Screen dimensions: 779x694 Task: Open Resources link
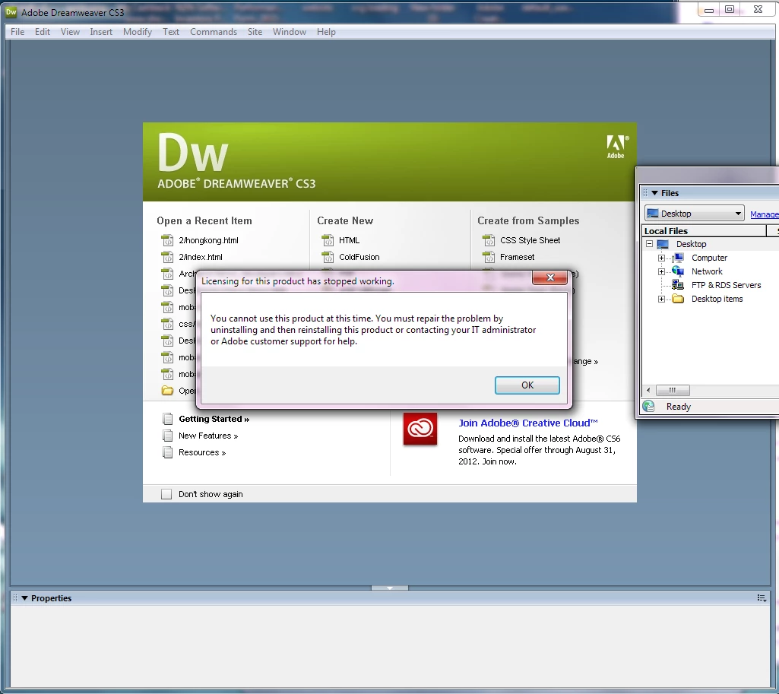202,452
